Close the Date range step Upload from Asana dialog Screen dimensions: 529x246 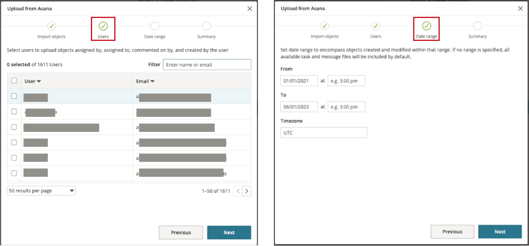[x=520, y=9]
